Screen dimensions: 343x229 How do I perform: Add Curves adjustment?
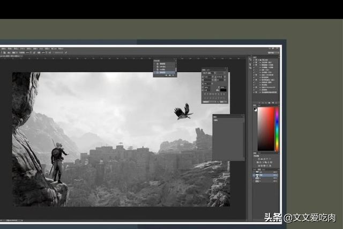click(x=264, y=159)
